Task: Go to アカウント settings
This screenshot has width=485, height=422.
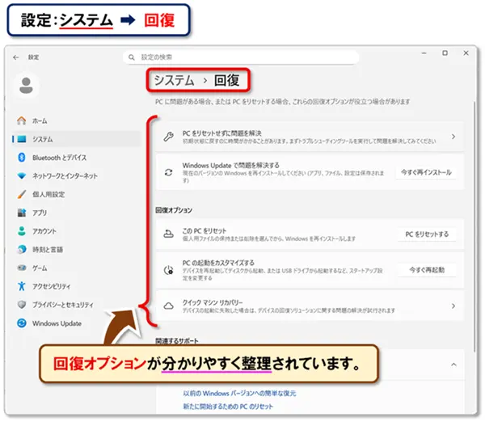Action: 44,231
